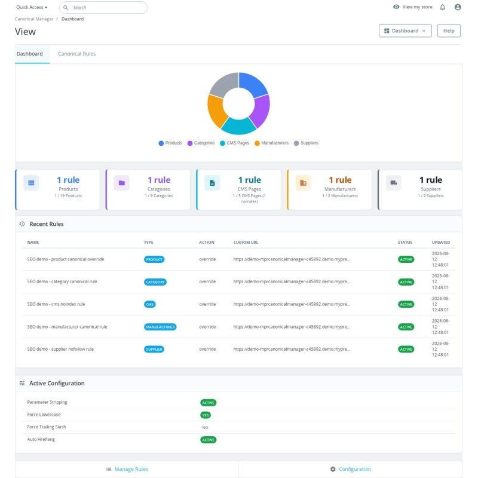Screen dimensions: 478x478
Task: Click the ACTIVE badge for Auto Hreflang
Action: pos(208,440)
